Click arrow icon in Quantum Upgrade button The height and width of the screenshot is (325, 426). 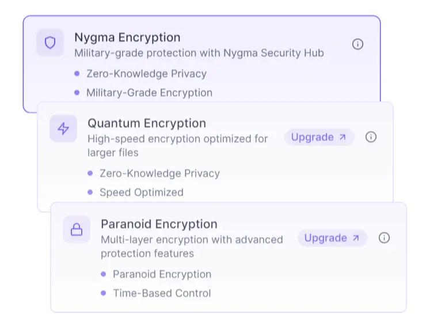tap(343, 137)
